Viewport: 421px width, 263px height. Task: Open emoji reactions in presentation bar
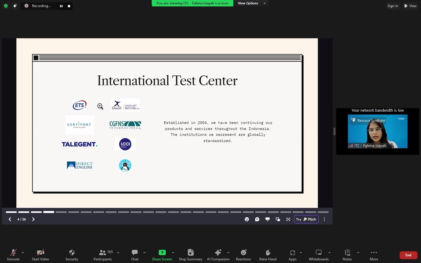[x=247, y=219]
